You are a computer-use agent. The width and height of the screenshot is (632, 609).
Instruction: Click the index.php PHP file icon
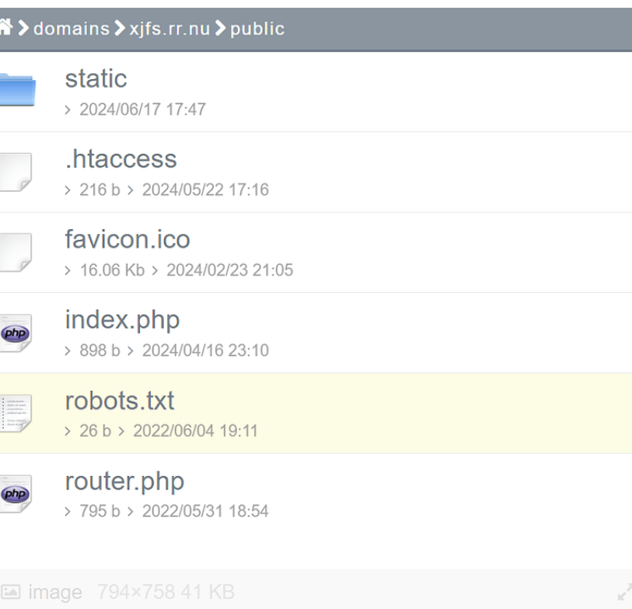[16, 332]
